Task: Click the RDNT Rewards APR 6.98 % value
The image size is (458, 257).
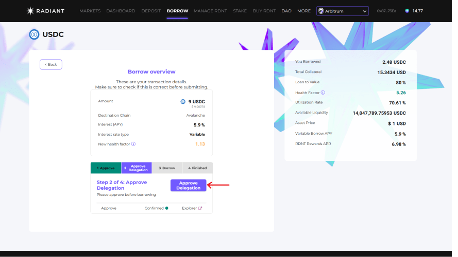Action: click(x=399, y=144)
